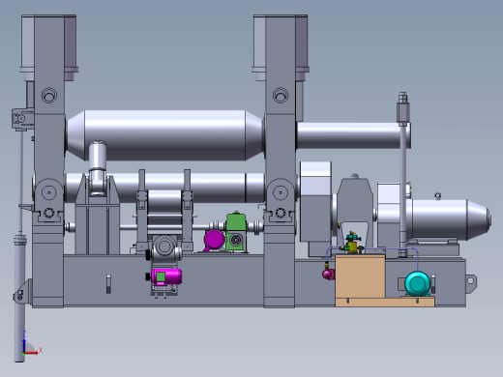Select the vertical support cylinder under the upper roller

[98, 167]
